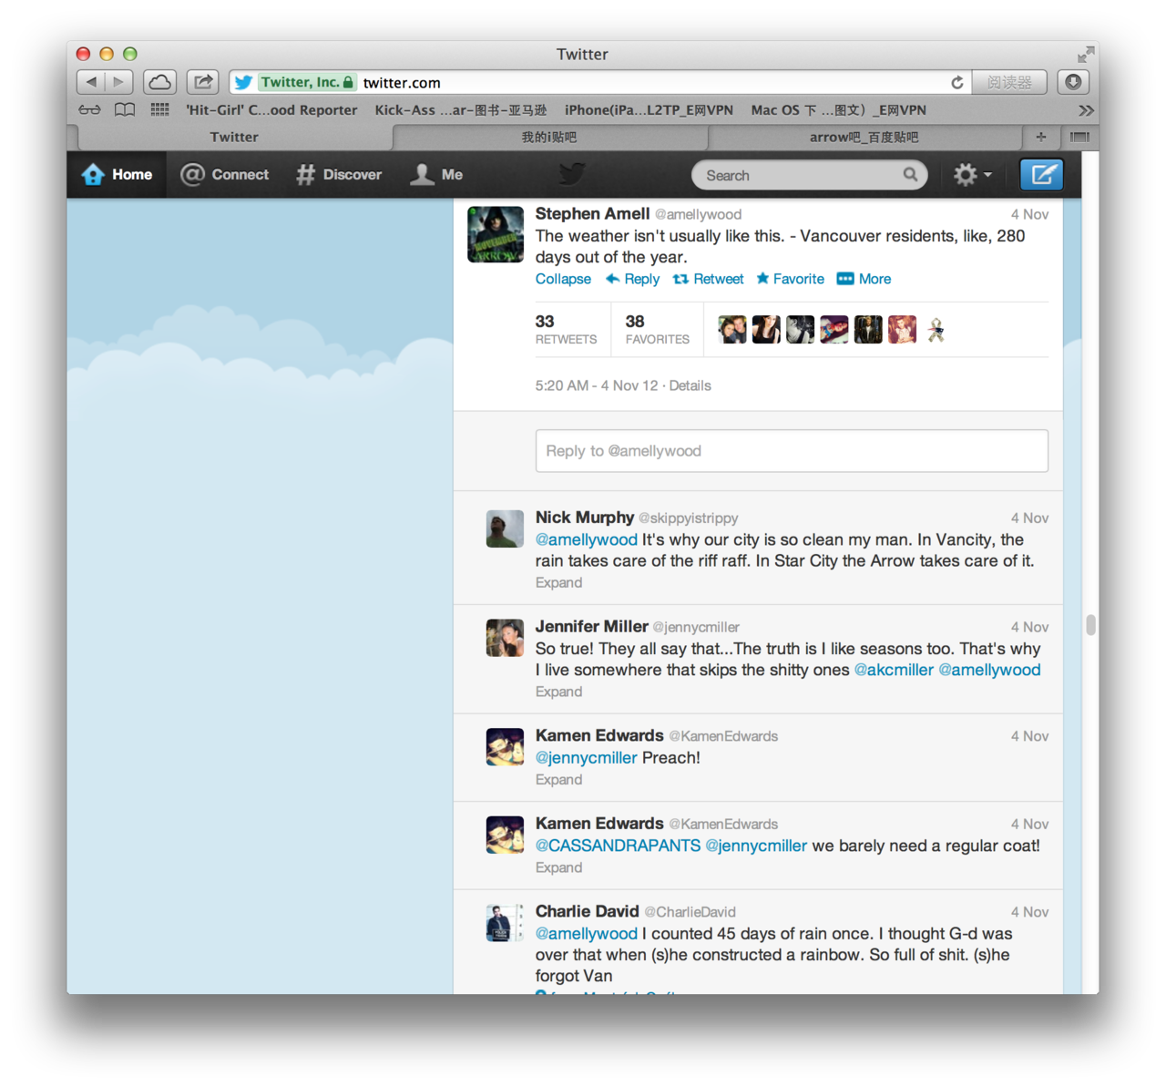Click the search magnifier icon
1166x1087 pixels.
point(910,175)
